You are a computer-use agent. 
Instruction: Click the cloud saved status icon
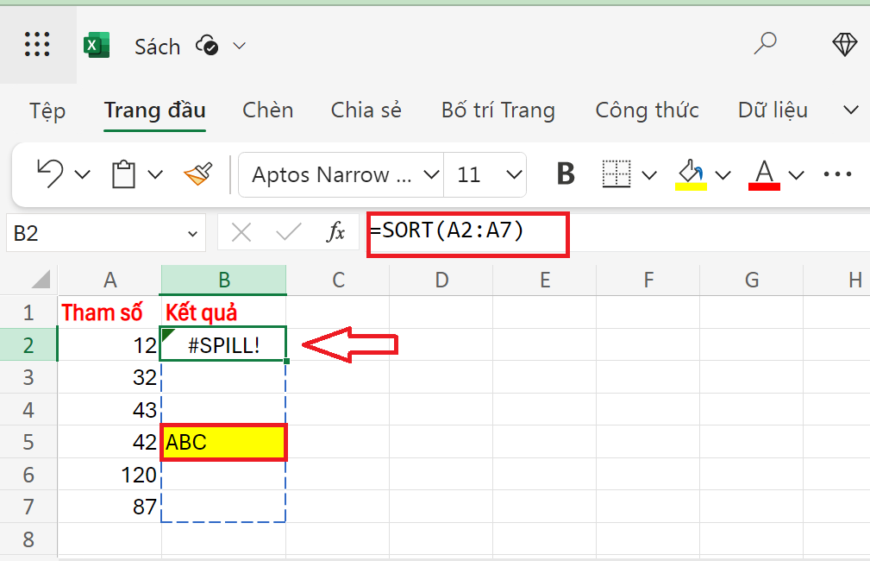pyautogui.click(x=207, y=46)
